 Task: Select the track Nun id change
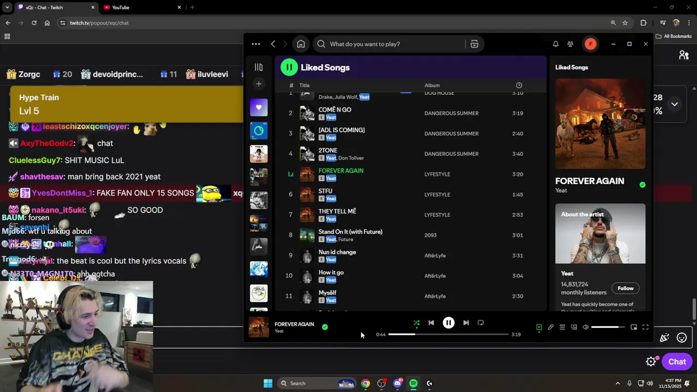(337, 252)
